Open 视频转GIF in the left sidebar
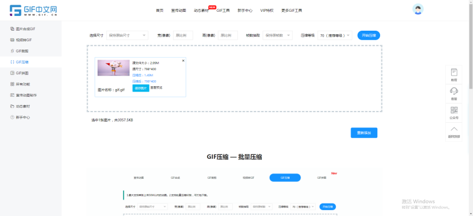This screenshot has width=473, height=216. (x=21, y=40)
